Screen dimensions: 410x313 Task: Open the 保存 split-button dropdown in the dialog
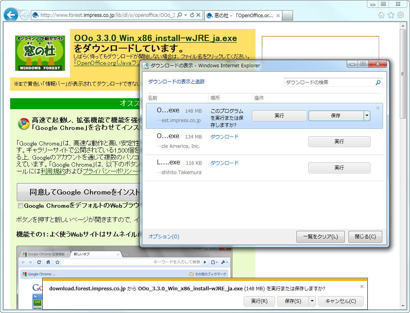(367, 116)
